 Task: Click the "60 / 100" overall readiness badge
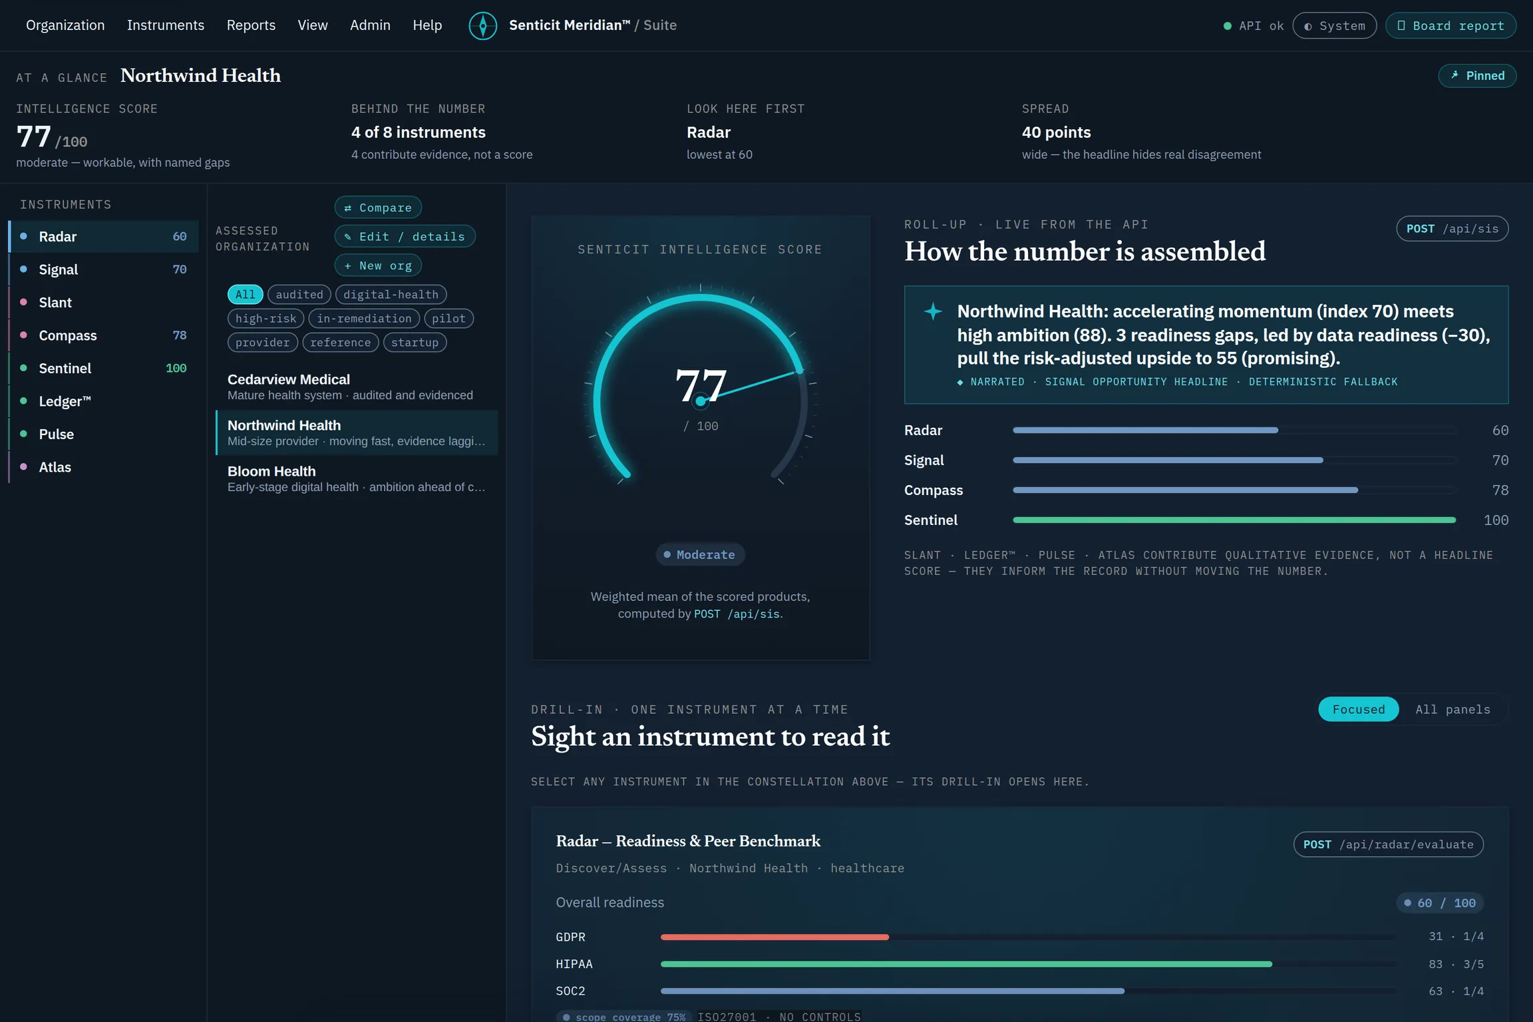point(1440,903)
